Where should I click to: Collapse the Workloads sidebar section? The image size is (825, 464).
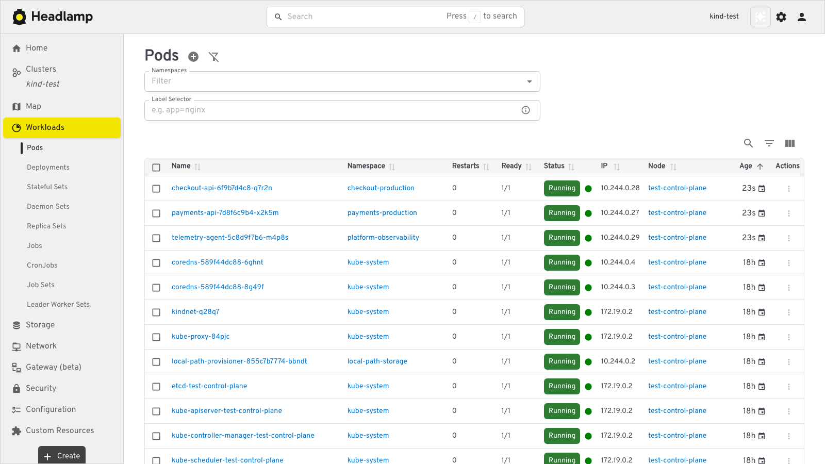click(62, 128)
